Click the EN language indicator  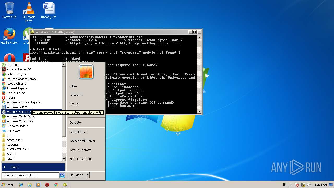click(x=284, y=185)
